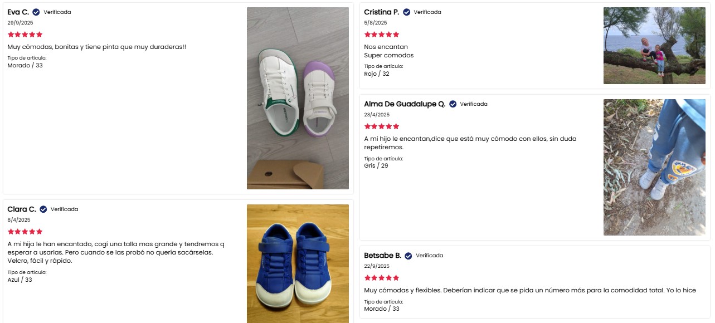Click the verified badge for Alma De Guadalupe Q.
Viewport: 715px width, 323px height.
[x=453, y=104]
